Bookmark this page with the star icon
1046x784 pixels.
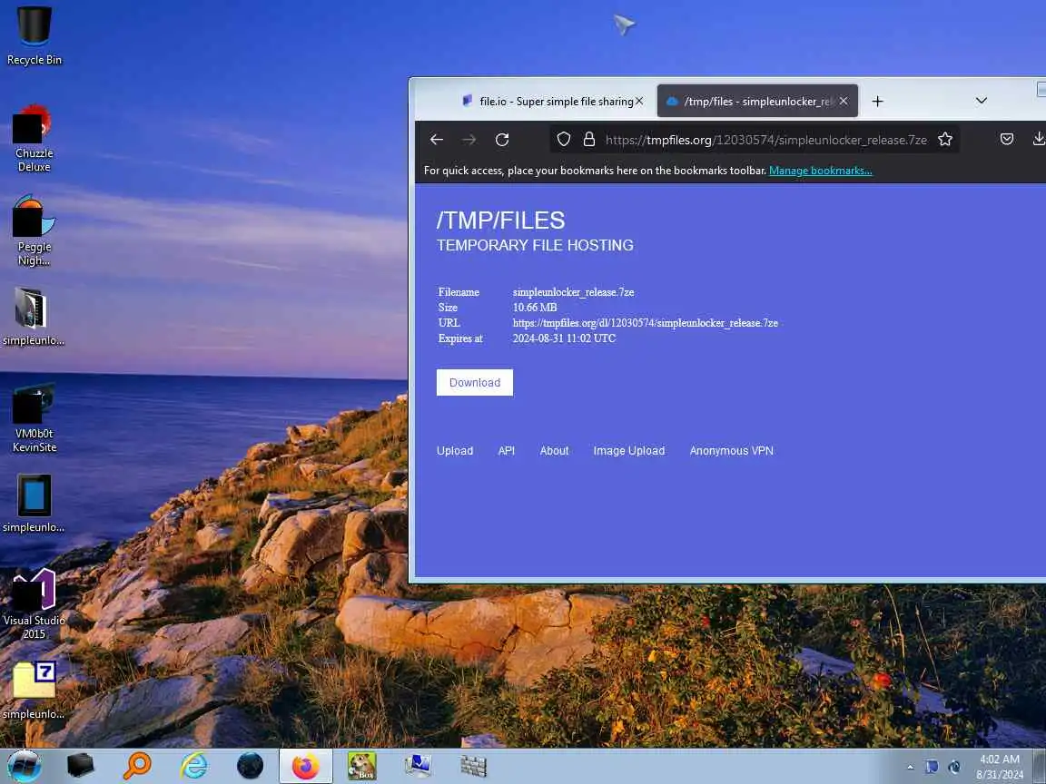pos(944,140)
